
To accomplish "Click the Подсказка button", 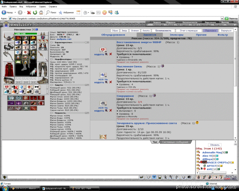I will pyautogui.click(x=210, y=31).
